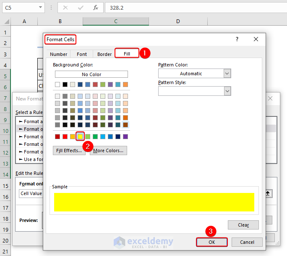Select the red theme color in top row
Image resolution: width=287 pixels, height=256 pixels.
click(x=95, y=84)
